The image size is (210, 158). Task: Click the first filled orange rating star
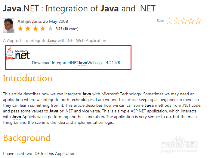click(20, 28)
